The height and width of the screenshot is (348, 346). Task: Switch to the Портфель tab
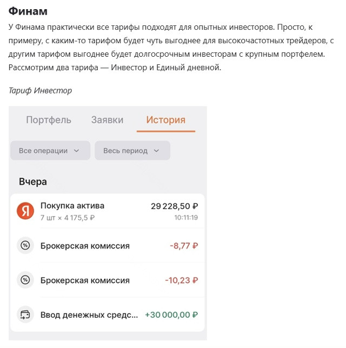49,120
